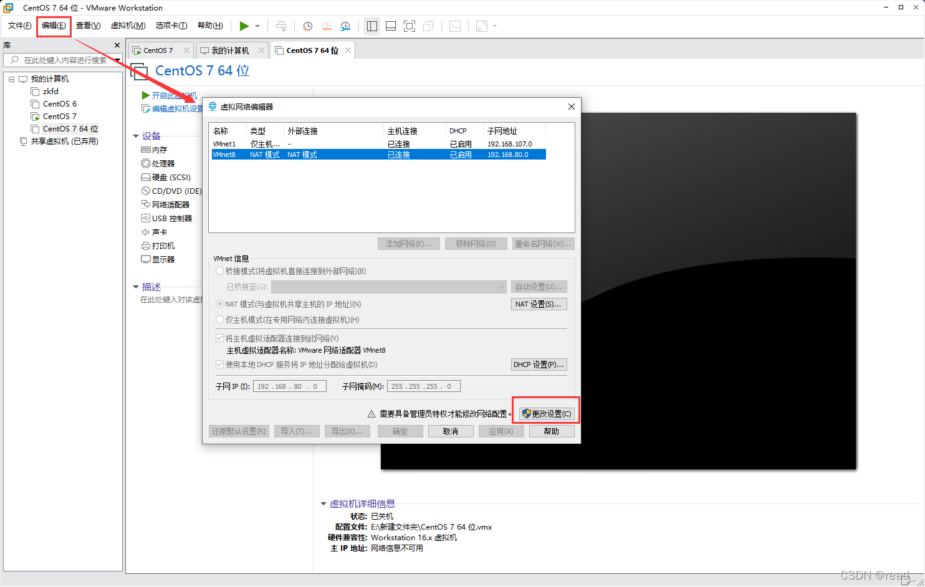Click the 内存 memory device icon

tap(146, 150)
